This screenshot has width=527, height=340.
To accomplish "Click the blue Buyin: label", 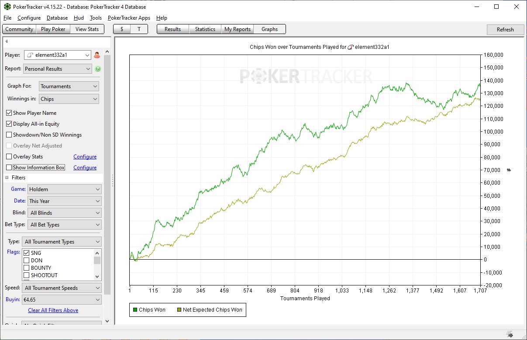I will point(13,299).
